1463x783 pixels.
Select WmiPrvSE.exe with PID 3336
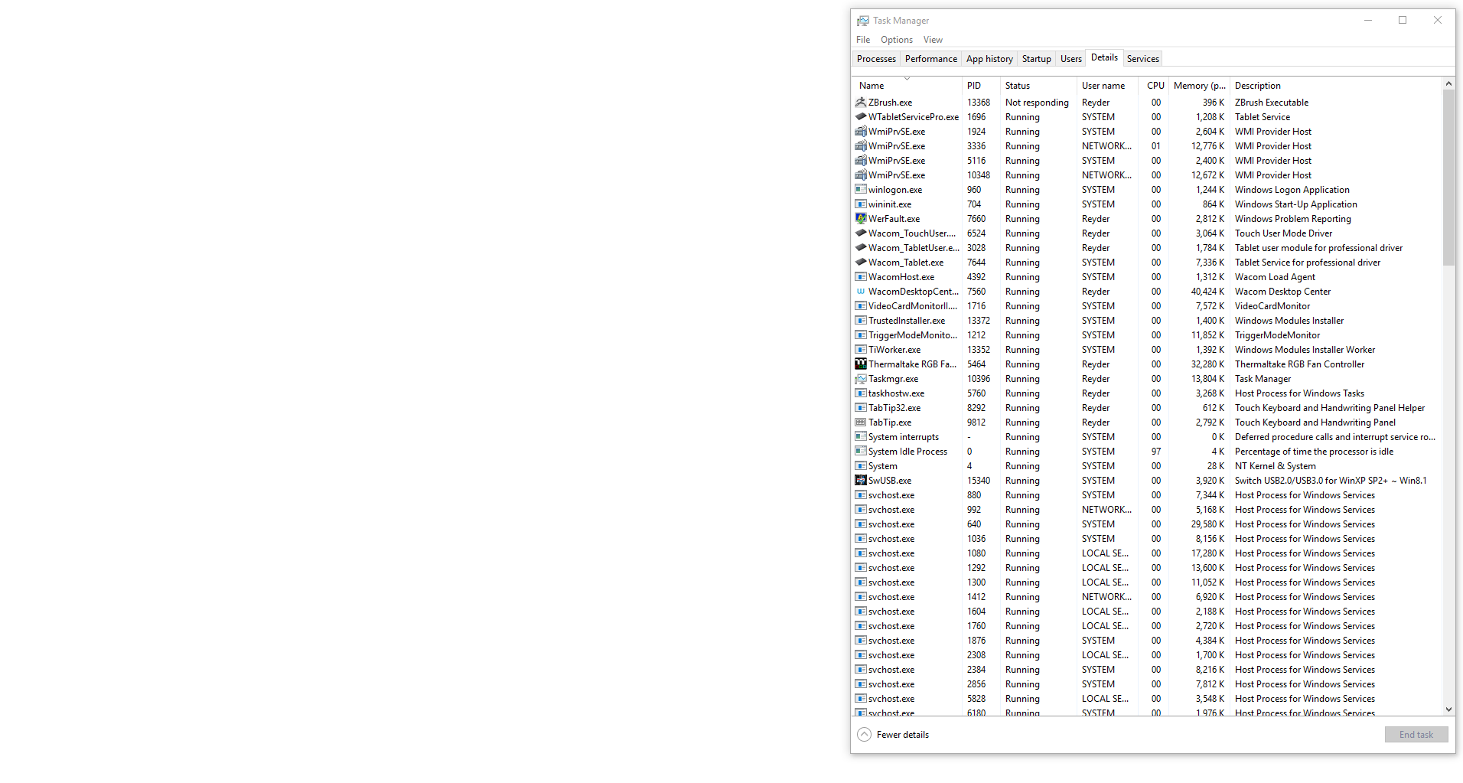[x=1147, y=146]
